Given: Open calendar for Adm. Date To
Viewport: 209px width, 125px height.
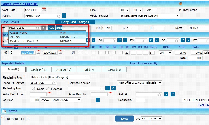Looking at the screenshot, I should [x=110, y=94].
